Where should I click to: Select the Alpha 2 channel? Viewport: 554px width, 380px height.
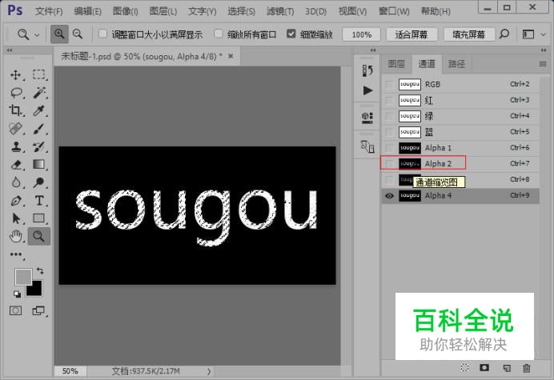pyautogui.click(x=460, y=163)
